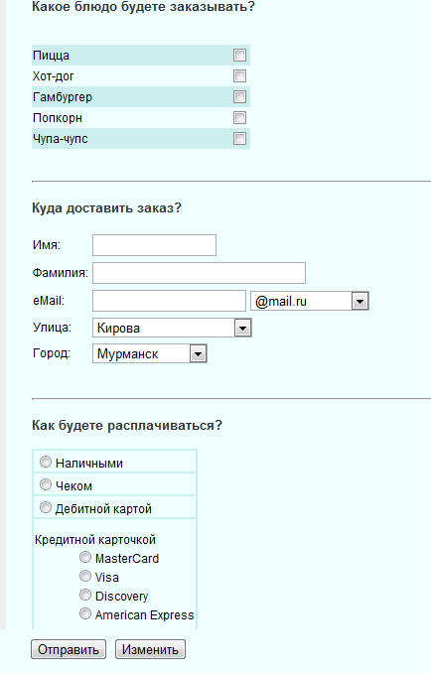This screenshot has width=431, height=673.
Task: Select the Попкорн checkbox
Action: click(x=239, y=117)
